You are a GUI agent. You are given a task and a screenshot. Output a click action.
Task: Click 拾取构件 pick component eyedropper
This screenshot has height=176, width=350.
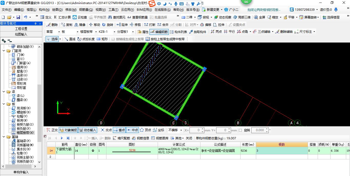[x=198, y=32]
